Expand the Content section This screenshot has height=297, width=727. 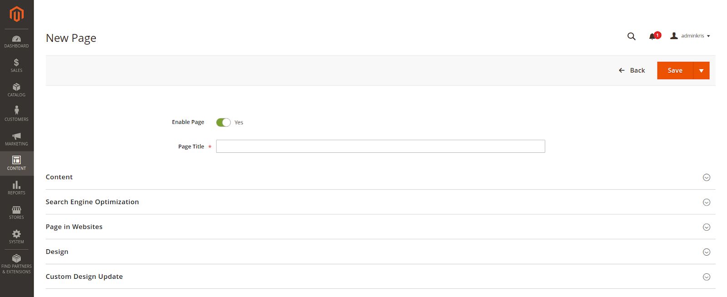click(706, 177)
